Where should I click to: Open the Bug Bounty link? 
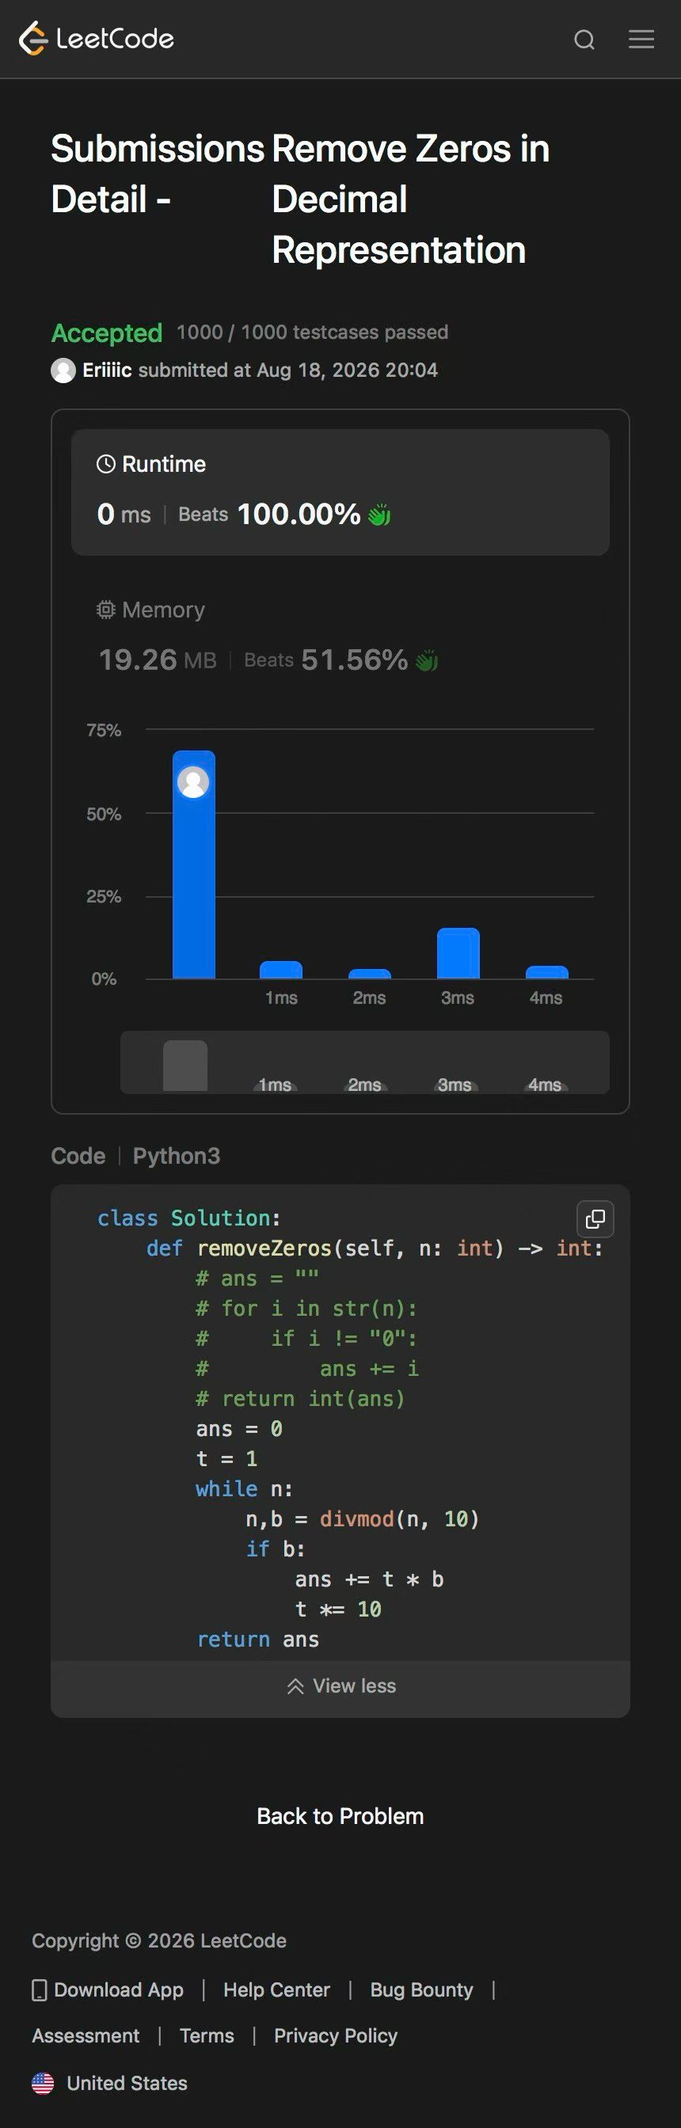[421, 1990]
